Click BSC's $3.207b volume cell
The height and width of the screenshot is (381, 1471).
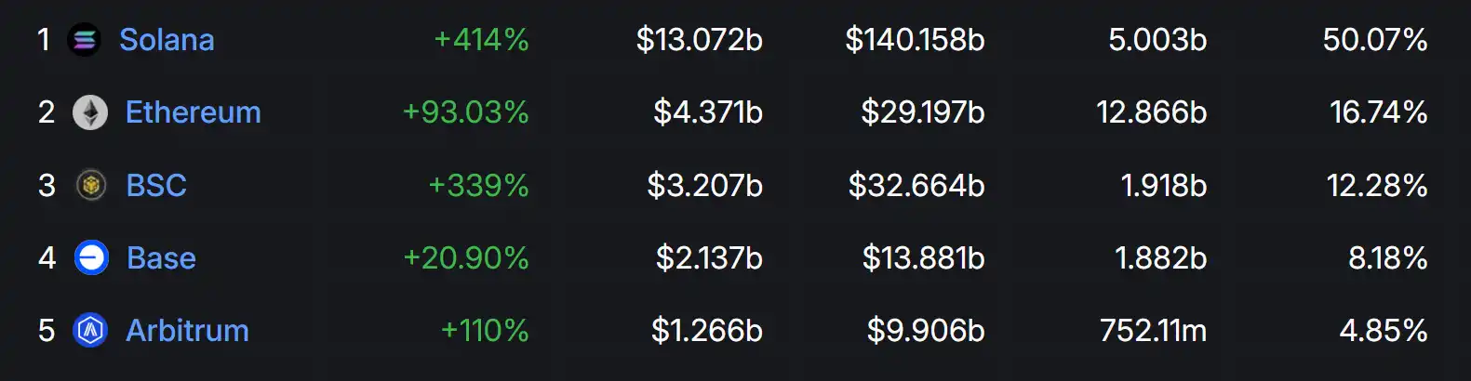point(704,186)
